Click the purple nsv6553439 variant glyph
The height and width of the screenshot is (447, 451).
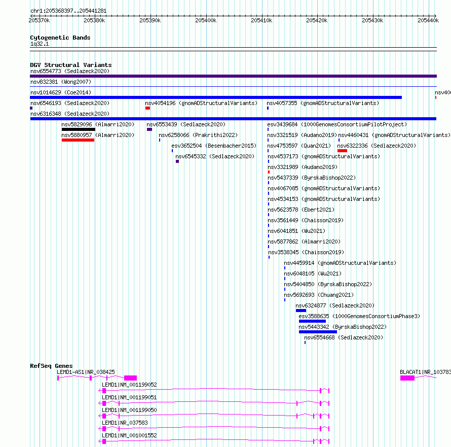(x=149, y=129)
